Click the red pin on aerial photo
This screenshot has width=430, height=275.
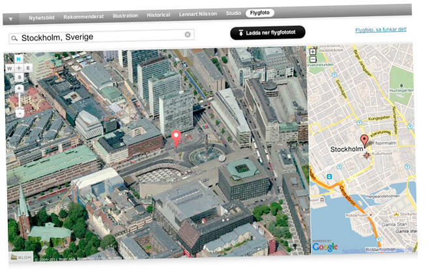click(x=176, y=137)
